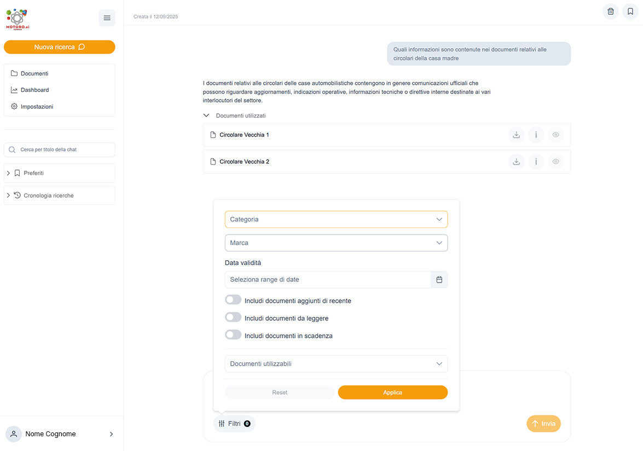The width and height of the screenshot is (643, 451).
Task: Toggle Includi documenti da leggere switch
Action: pyautogui.click(x=233, y=318)
